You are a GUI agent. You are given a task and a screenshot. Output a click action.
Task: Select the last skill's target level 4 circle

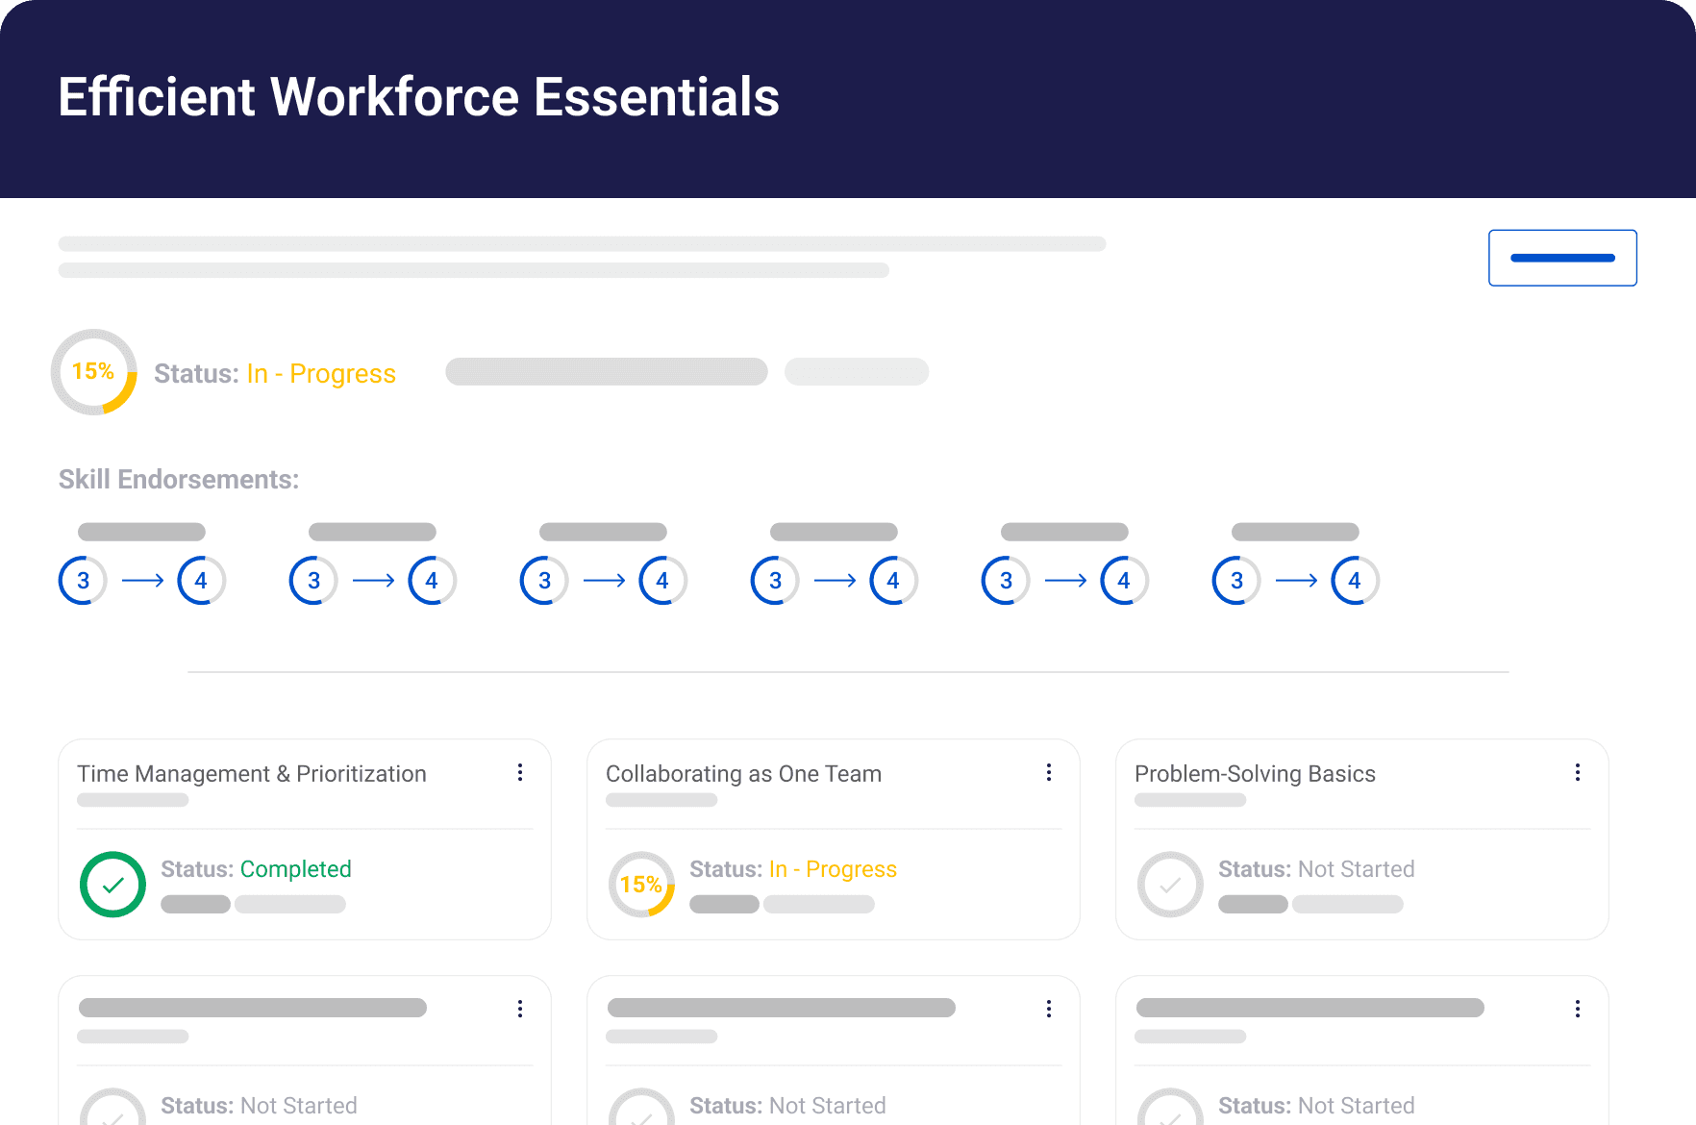tap(1355, 581)
